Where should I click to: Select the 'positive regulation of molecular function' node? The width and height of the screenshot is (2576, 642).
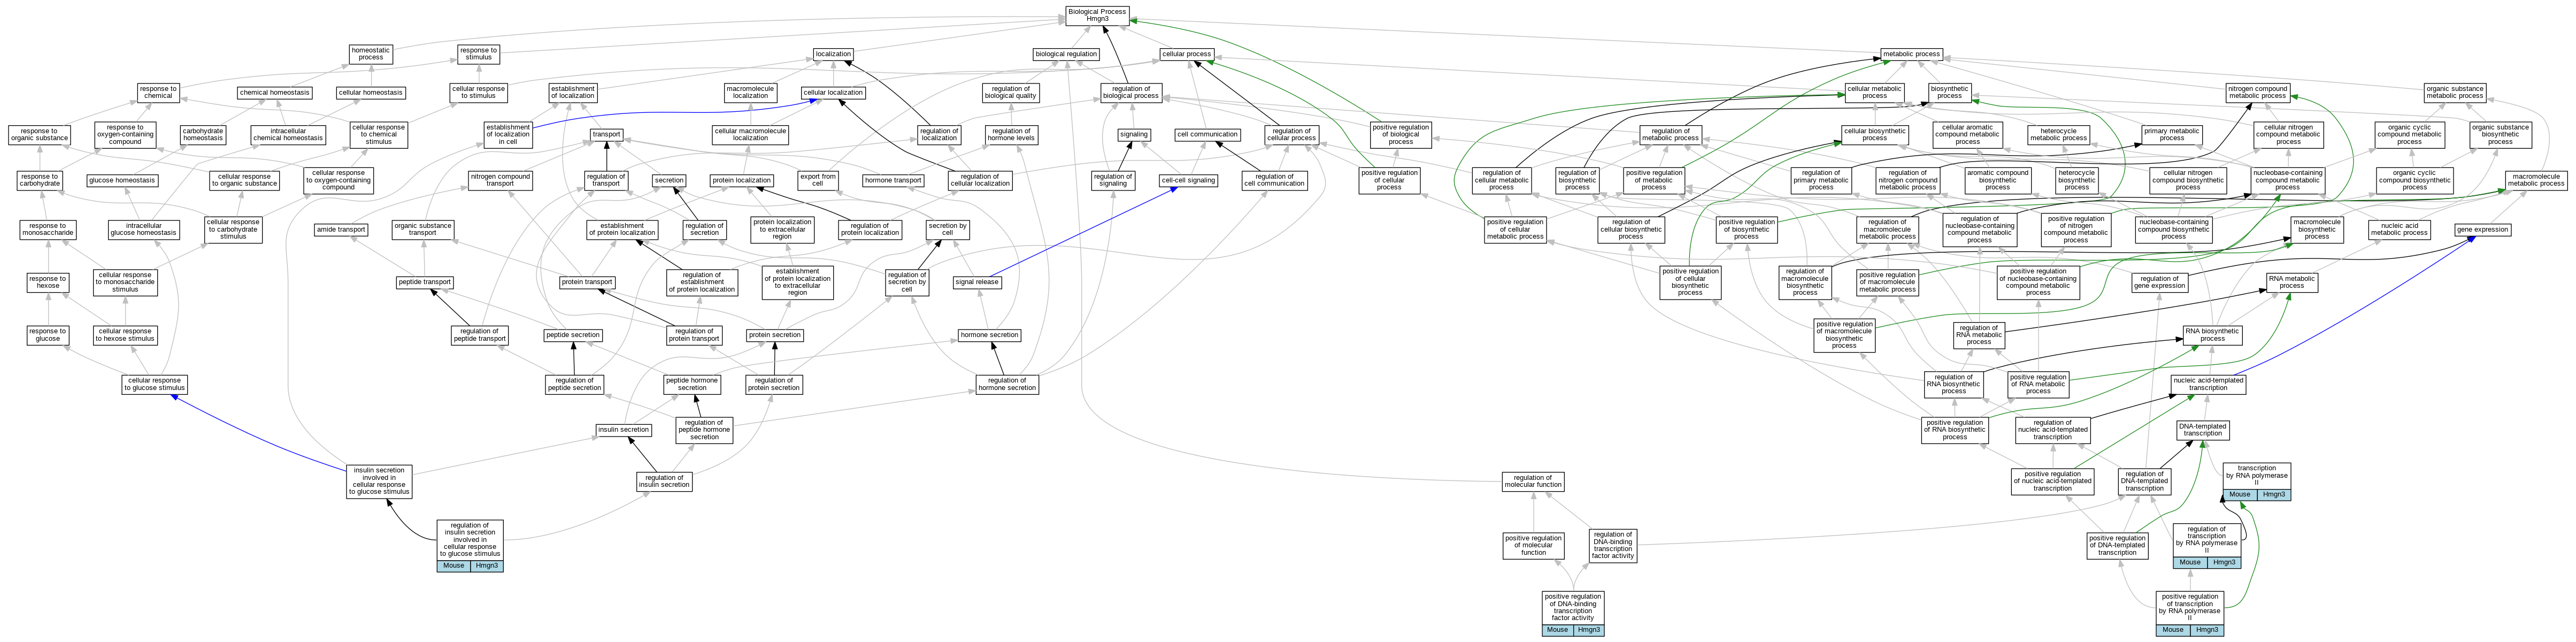point(1534,545)
